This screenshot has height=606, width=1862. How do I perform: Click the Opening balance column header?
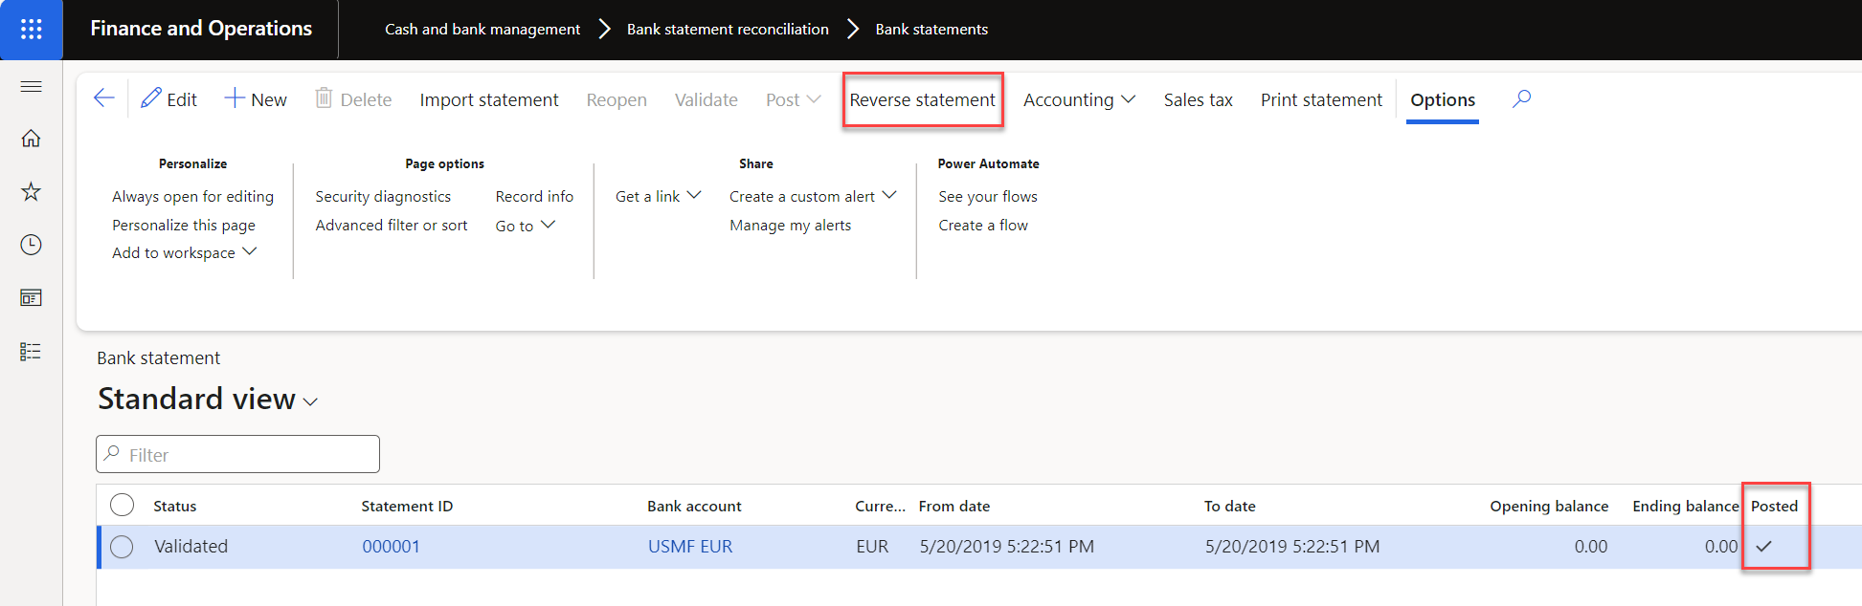pyautogui.click(x=1549, y=507)
